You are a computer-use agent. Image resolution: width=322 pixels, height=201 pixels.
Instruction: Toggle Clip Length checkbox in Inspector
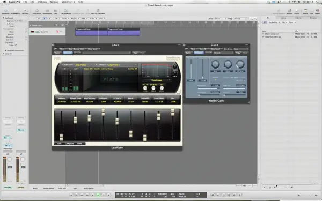(16, 42)
